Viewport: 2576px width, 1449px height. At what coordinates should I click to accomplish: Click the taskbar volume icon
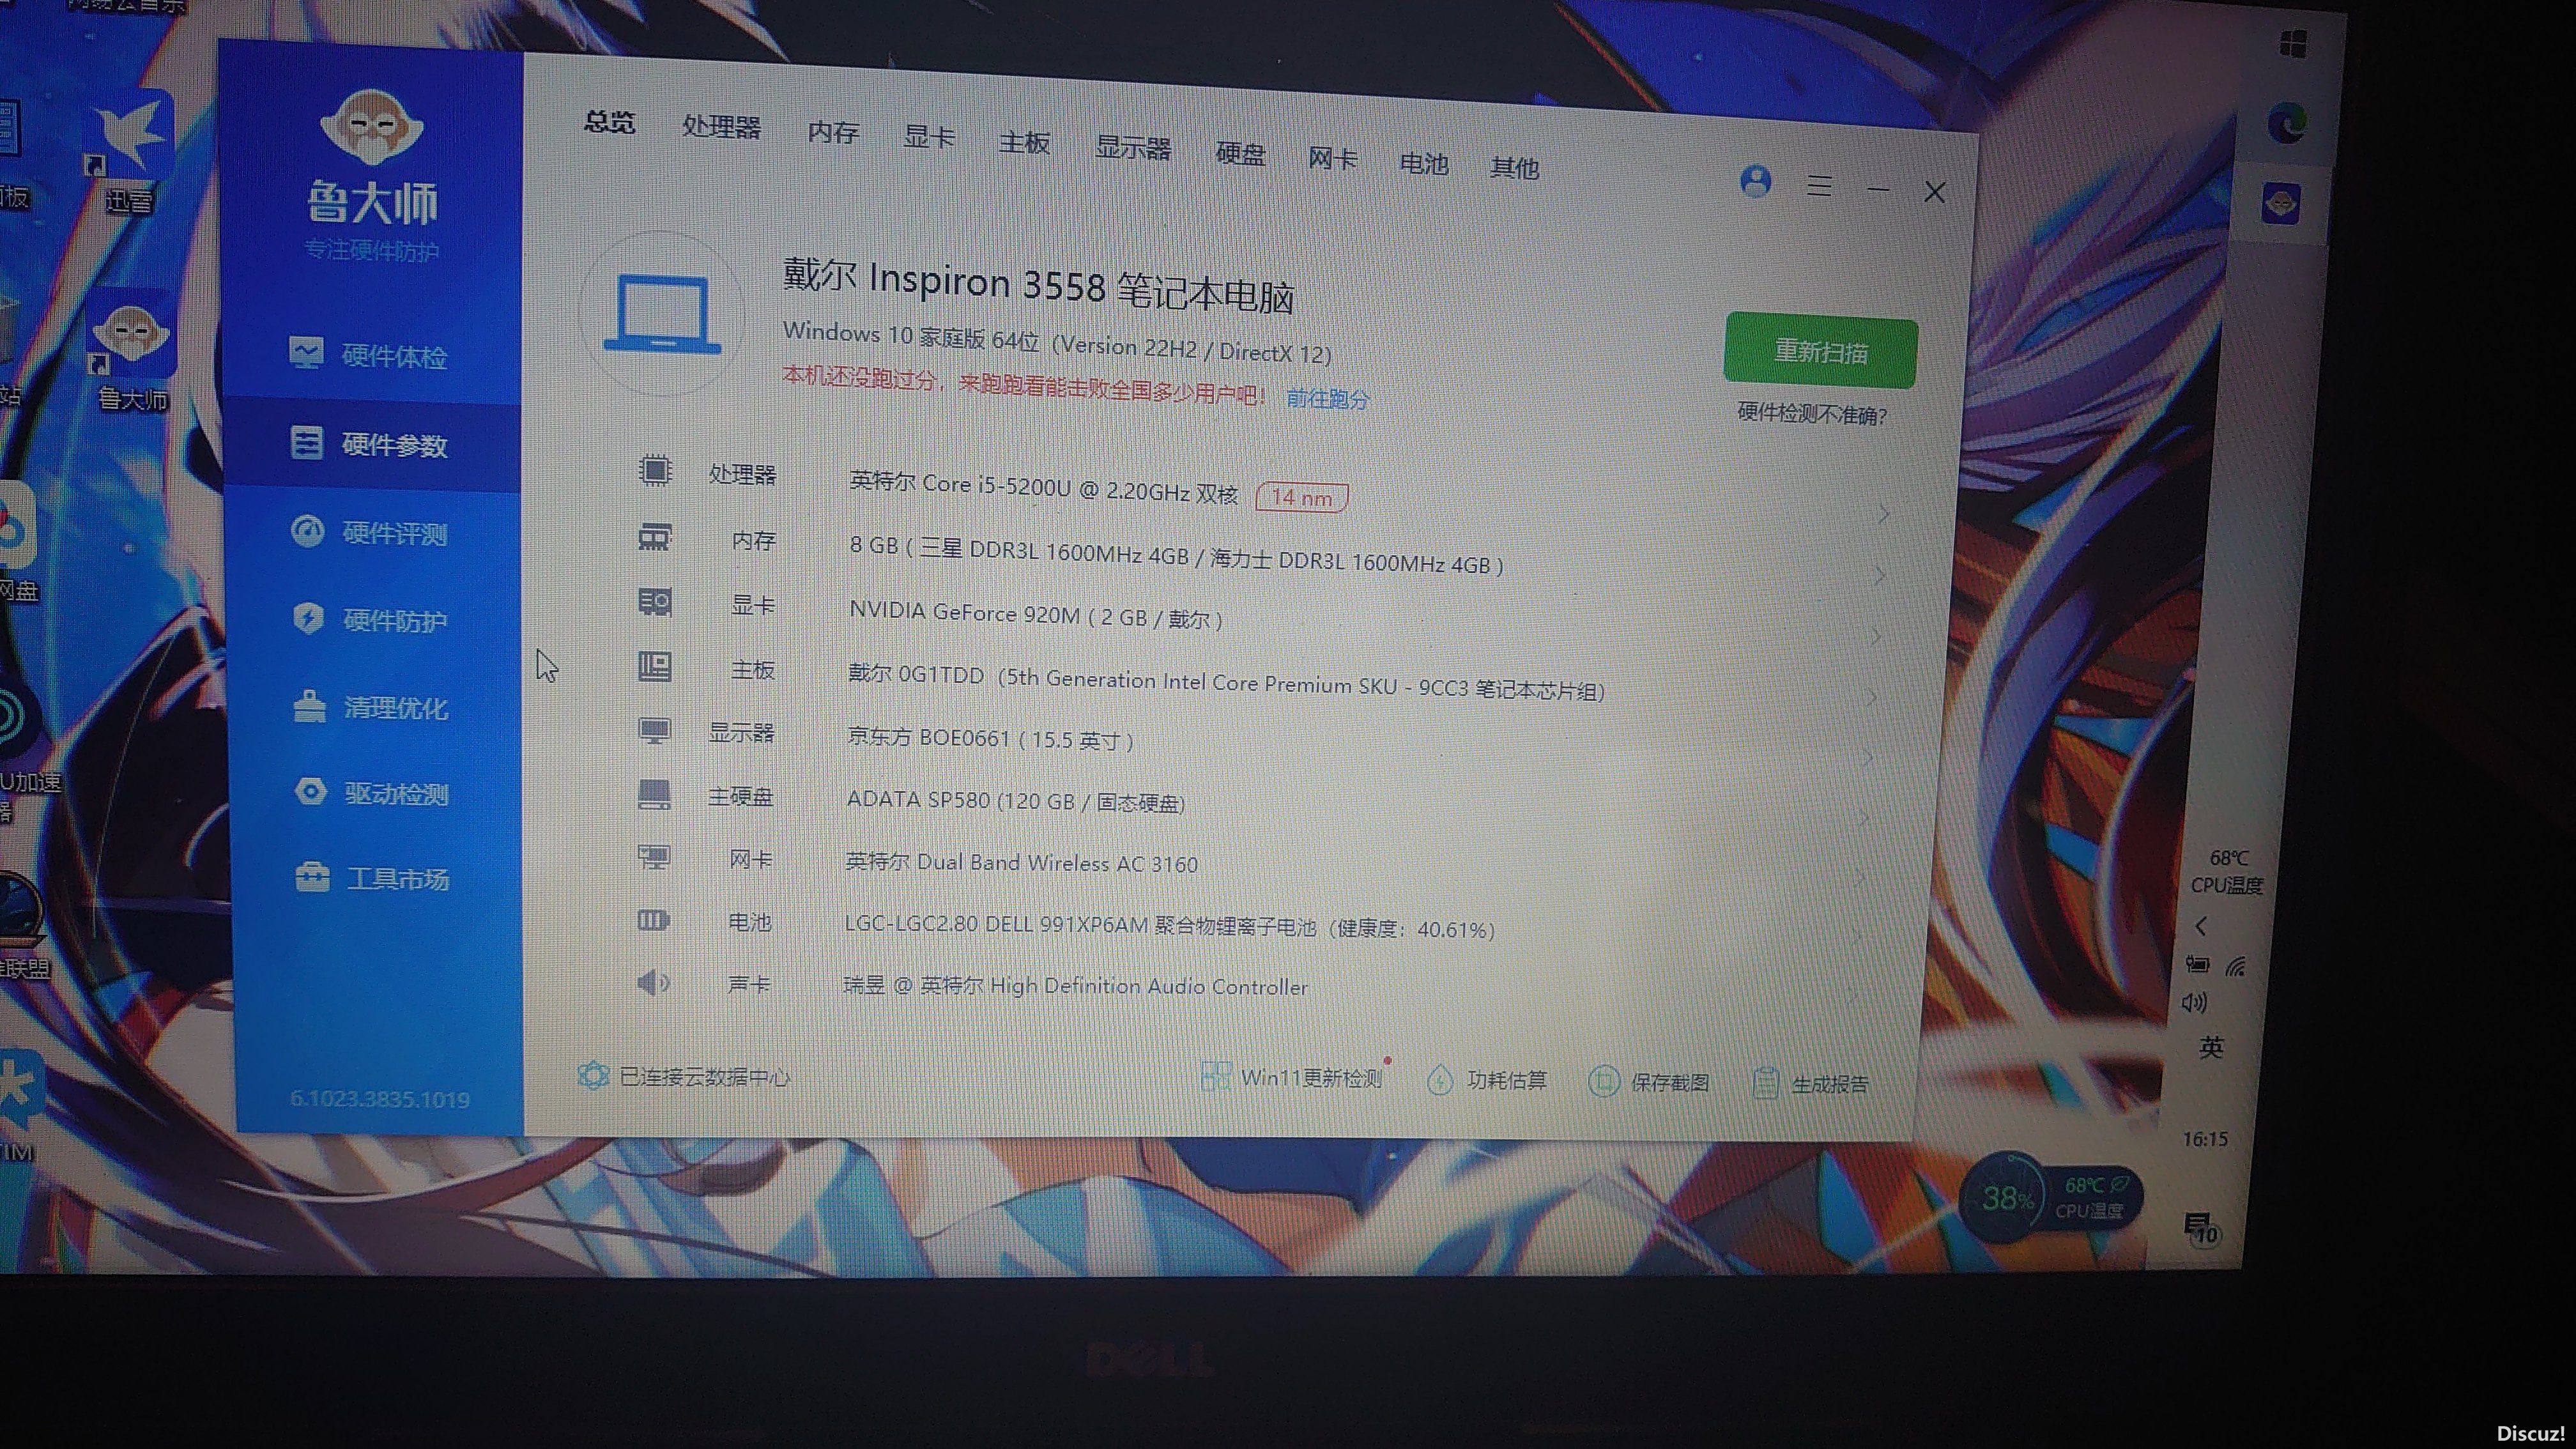click(x=2193, y=1002)
